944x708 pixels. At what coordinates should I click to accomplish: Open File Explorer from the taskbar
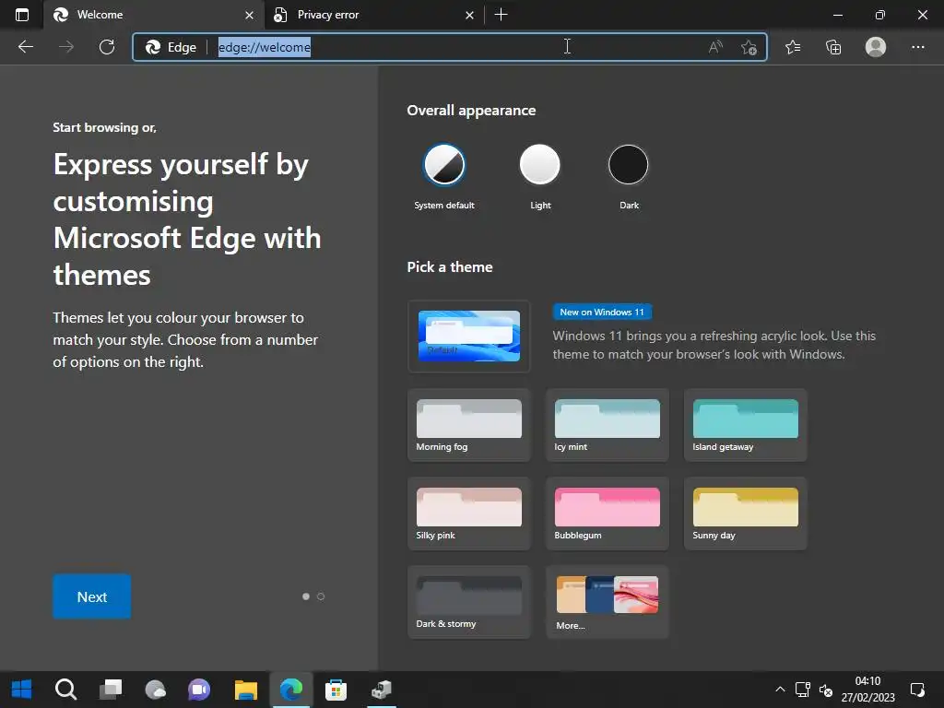tap(245, 690)
